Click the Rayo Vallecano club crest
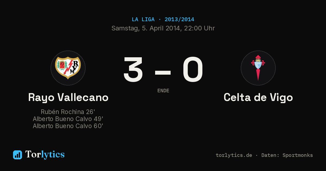Screen dimensions: 326x171 [x=68, y=68]
